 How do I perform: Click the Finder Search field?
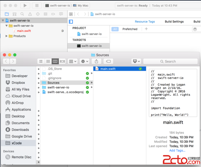[x=170, y=61]
